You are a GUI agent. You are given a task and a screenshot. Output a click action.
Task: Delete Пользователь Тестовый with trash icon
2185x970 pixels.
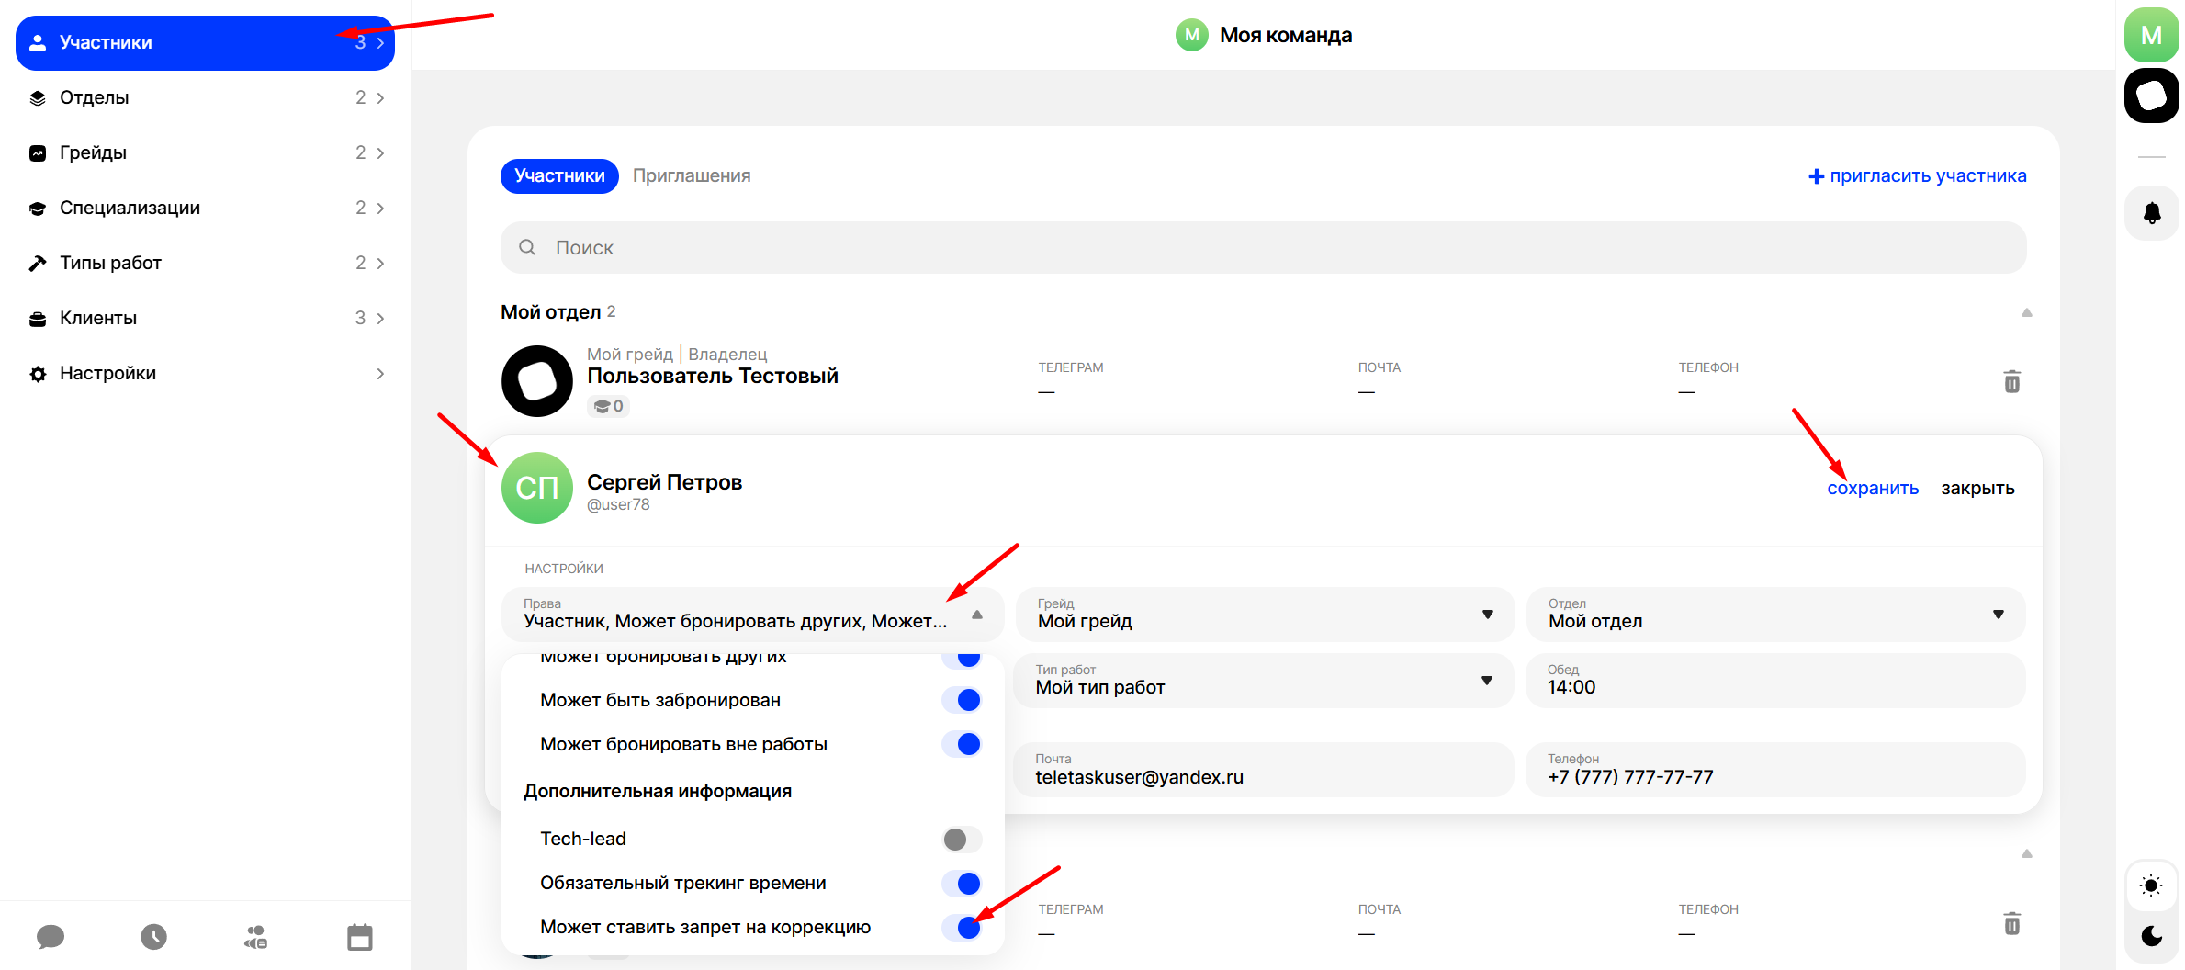2011,382
